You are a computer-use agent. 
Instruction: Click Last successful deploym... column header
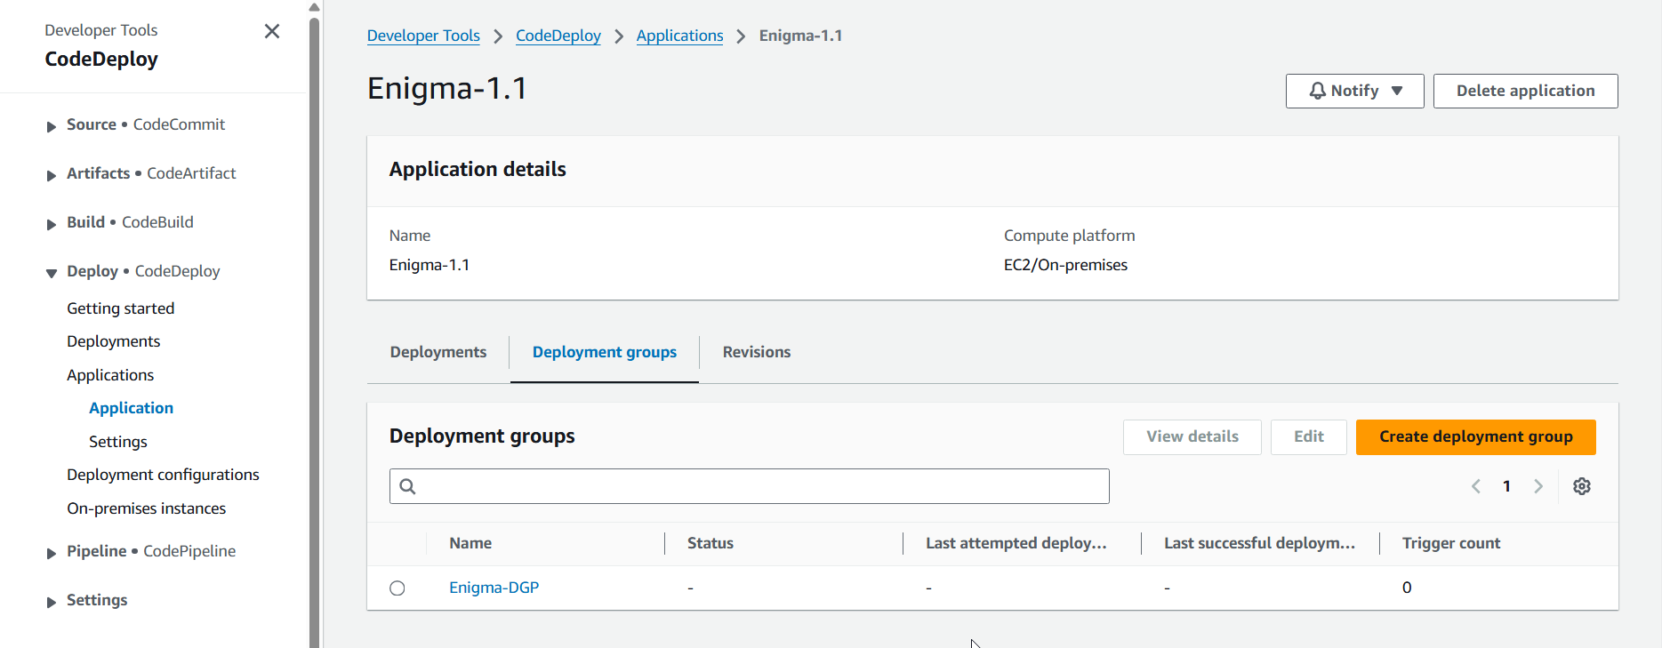[1260, 543]
